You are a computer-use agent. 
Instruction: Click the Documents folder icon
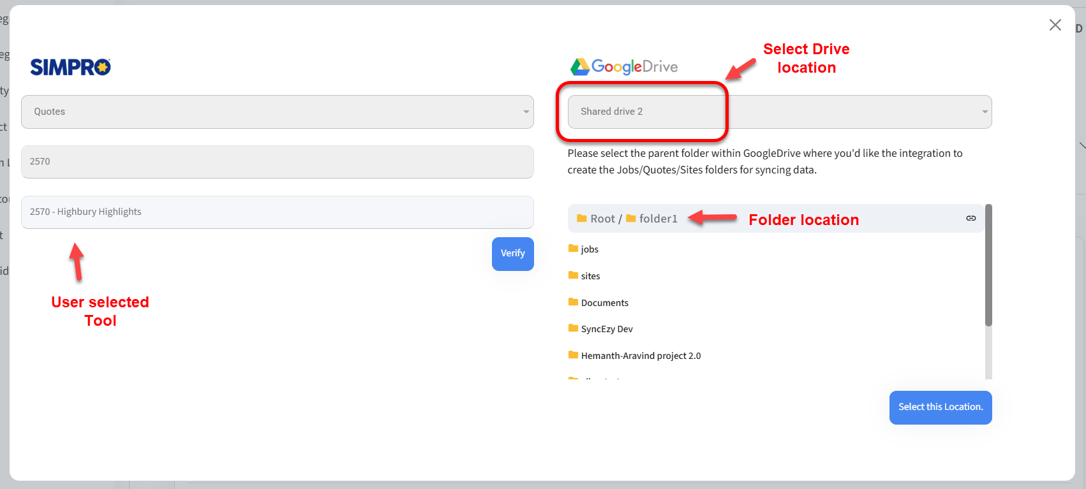click(x=573, y=302)
